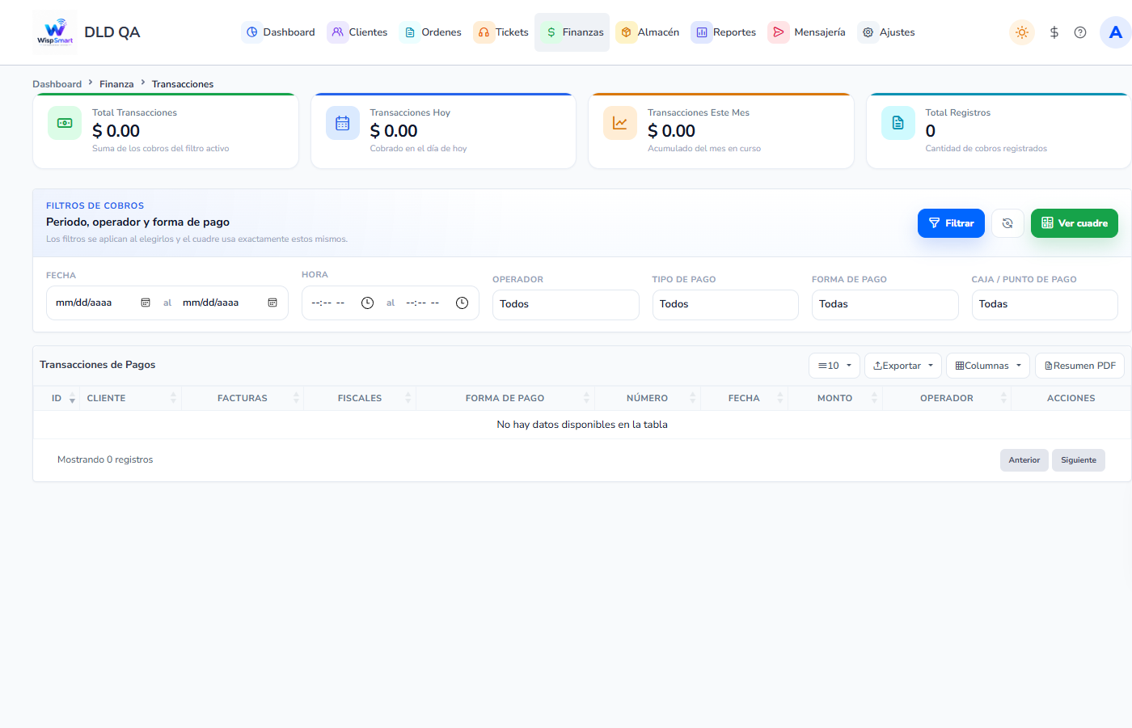Open the Clientes menu
The height and width of the screenshot is (728, 1132).
click(x=358, y=32)
